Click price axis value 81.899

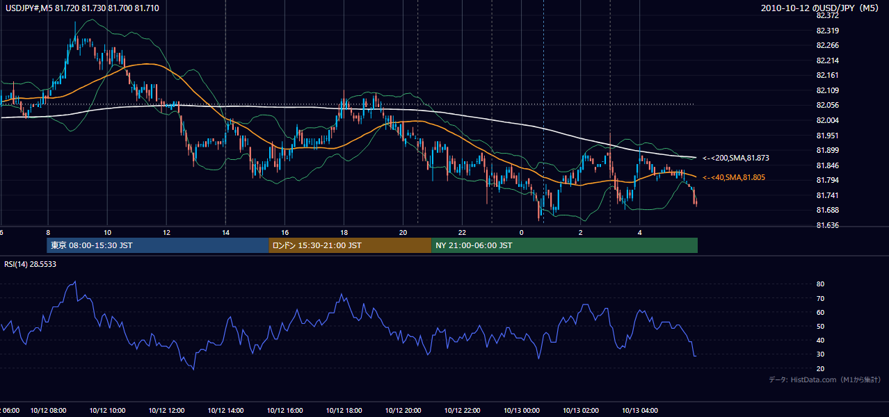pyautogui.click(x=827, y=150)
